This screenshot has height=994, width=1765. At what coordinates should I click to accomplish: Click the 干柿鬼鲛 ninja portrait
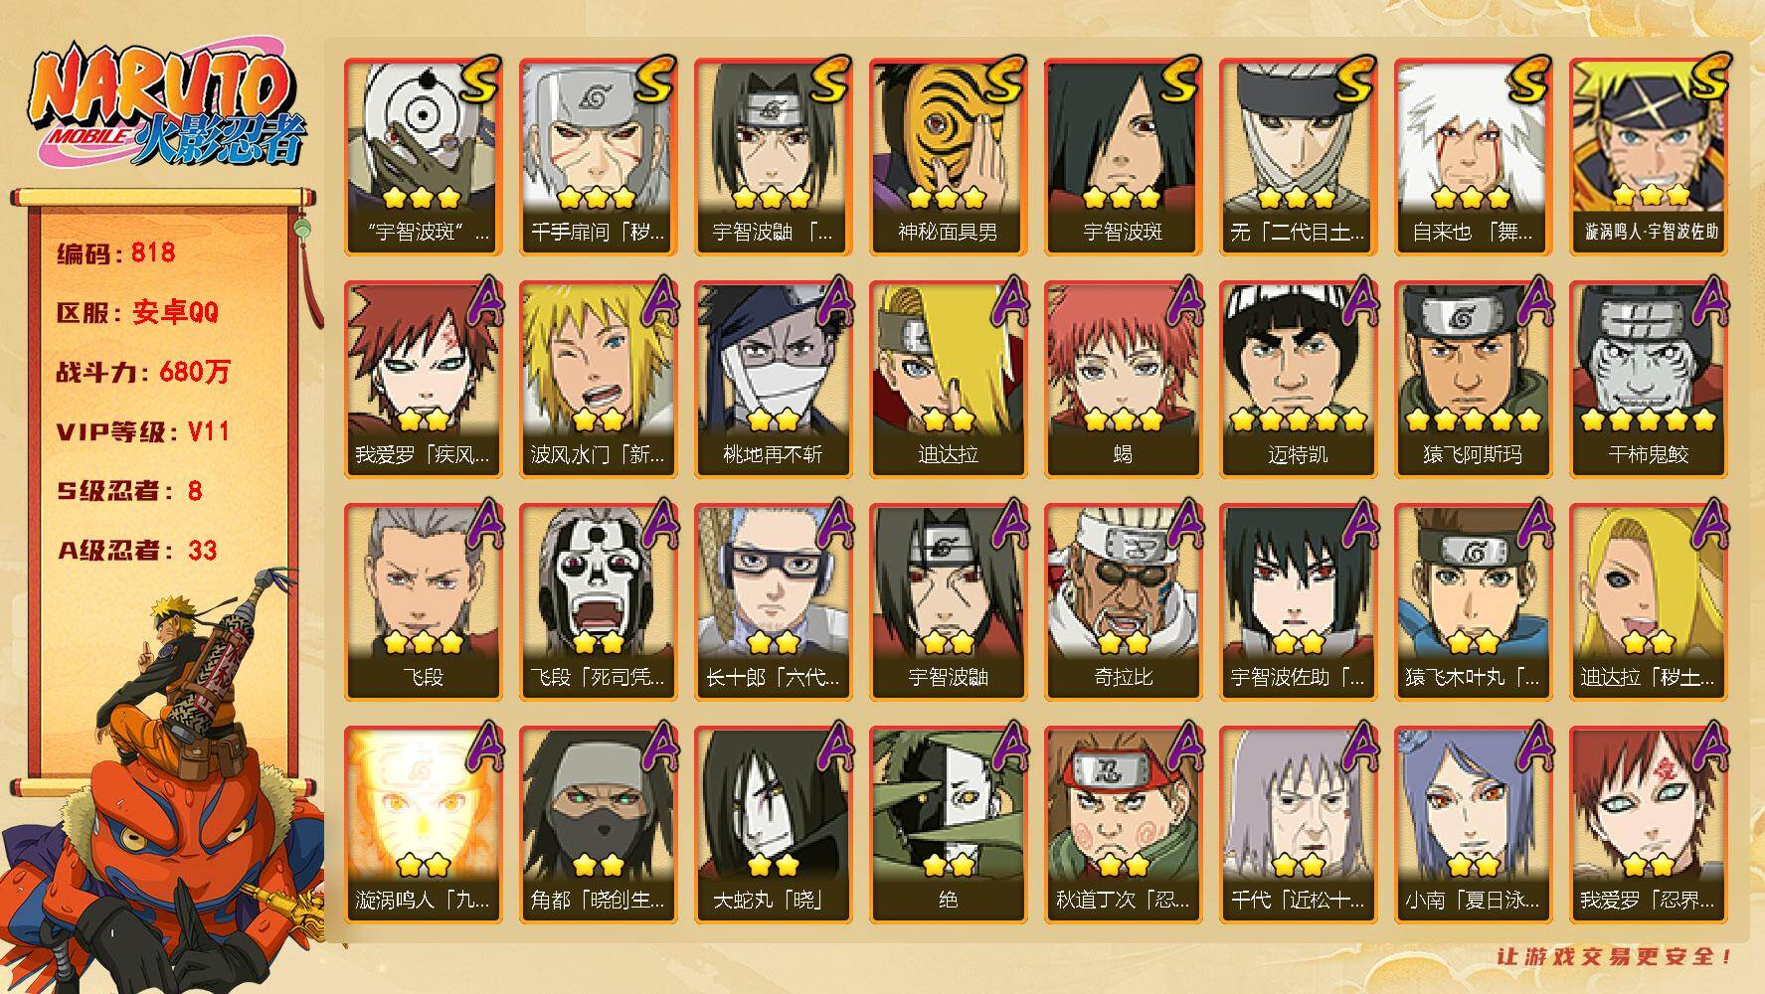click(1648, 379)
